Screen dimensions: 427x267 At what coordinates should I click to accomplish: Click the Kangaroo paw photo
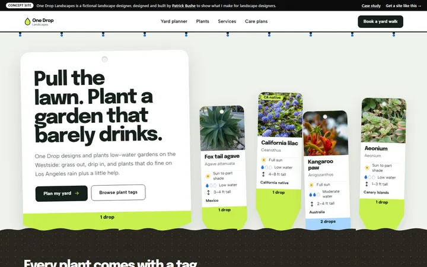tap(326, 133)
